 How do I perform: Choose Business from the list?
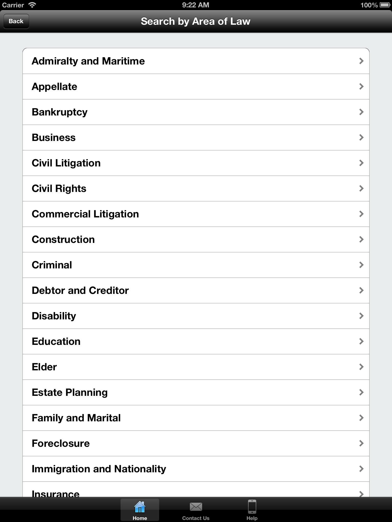click(x=54, y=138)
